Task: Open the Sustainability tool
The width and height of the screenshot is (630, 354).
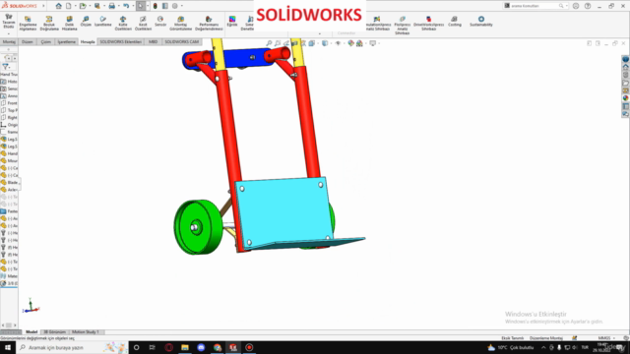Action: coord(481,22)
